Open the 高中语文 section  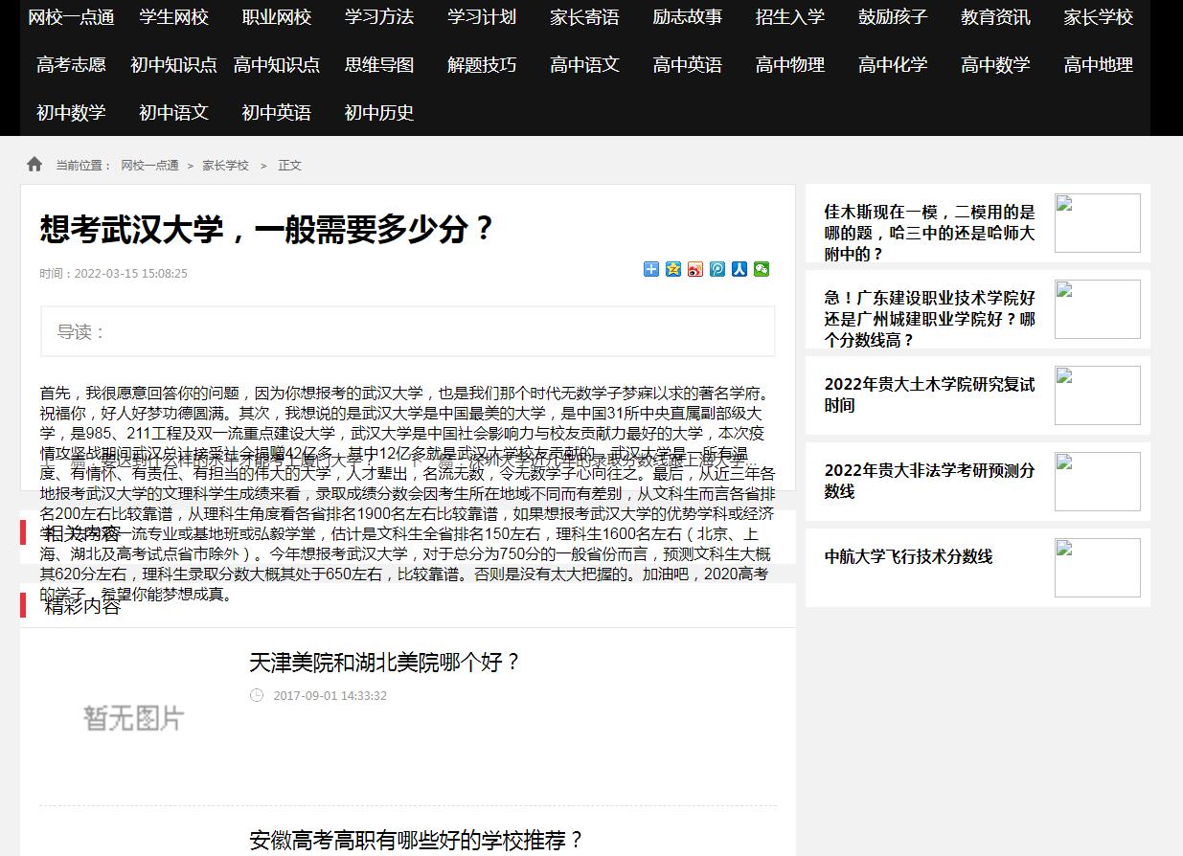point(584,65)
